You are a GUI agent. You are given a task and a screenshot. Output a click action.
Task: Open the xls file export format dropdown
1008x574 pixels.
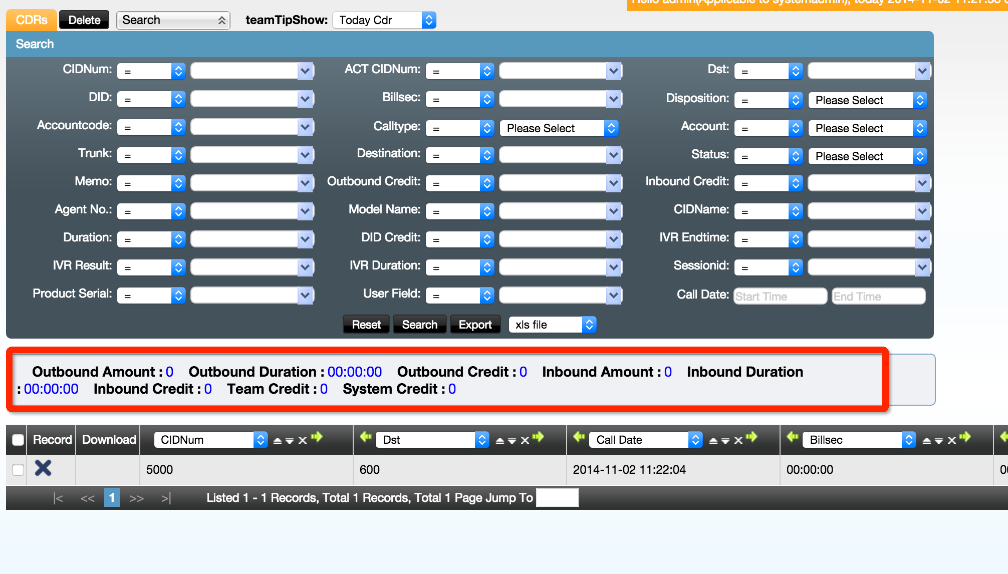click(x=552, y=325)
